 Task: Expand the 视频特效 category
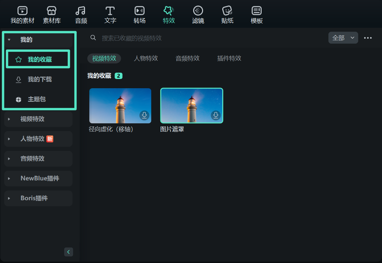click(x=9, y=119)
